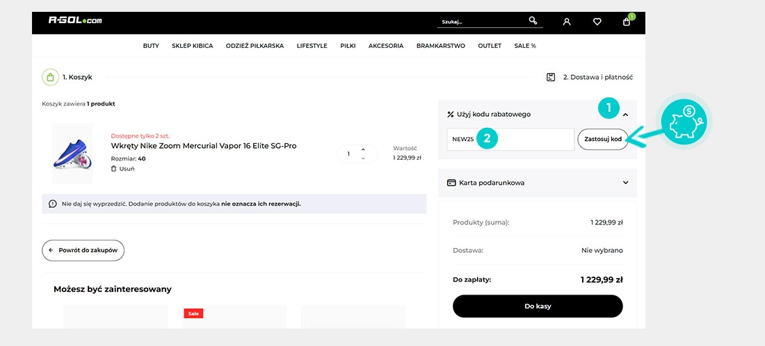This screenshot has height=346, width=765.
Task: Click the Zastosuj kod button
Action: tap(603, 140)
